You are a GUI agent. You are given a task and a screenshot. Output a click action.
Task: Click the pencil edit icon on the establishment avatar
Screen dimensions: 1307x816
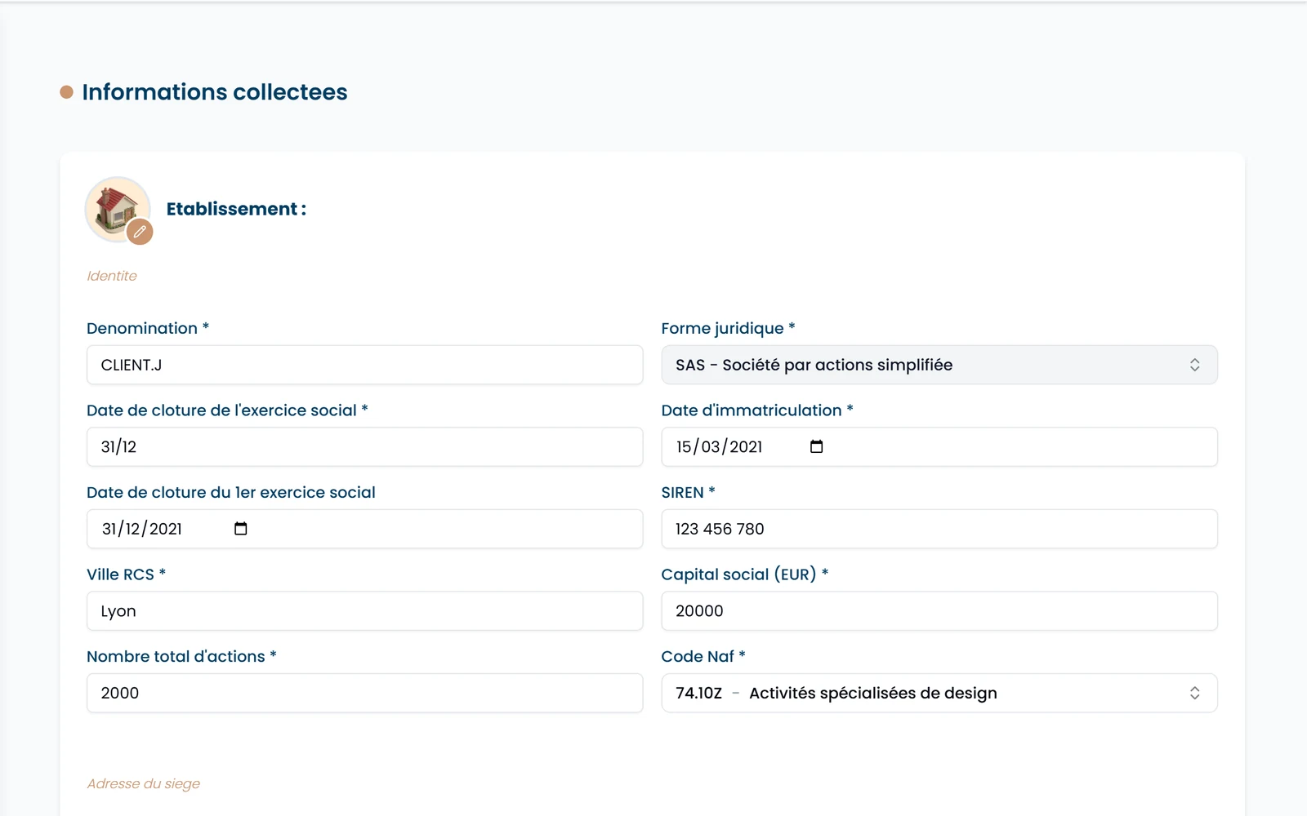140,232
